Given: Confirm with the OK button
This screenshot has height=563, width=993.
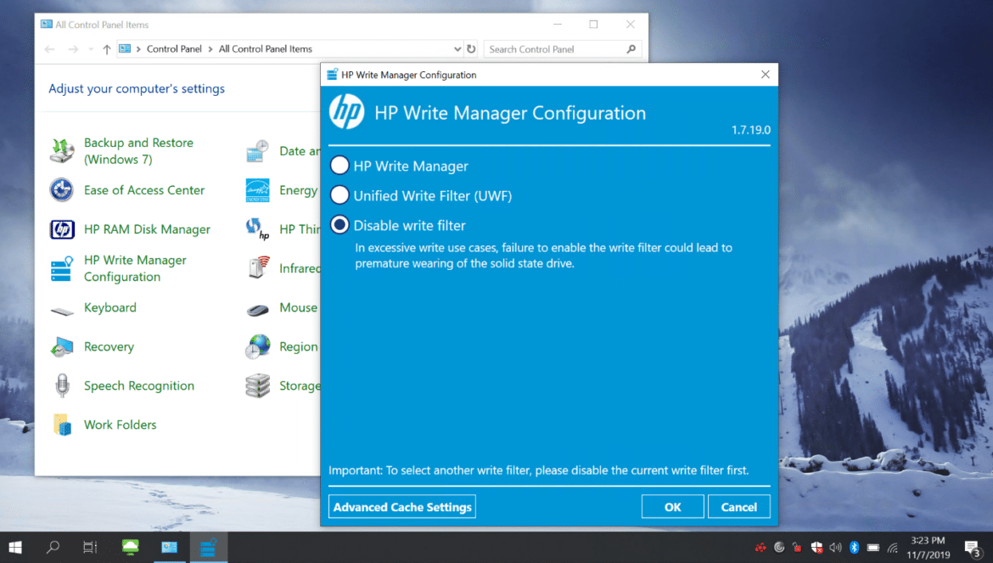Looking at the screenshot, I should point(672,507).
